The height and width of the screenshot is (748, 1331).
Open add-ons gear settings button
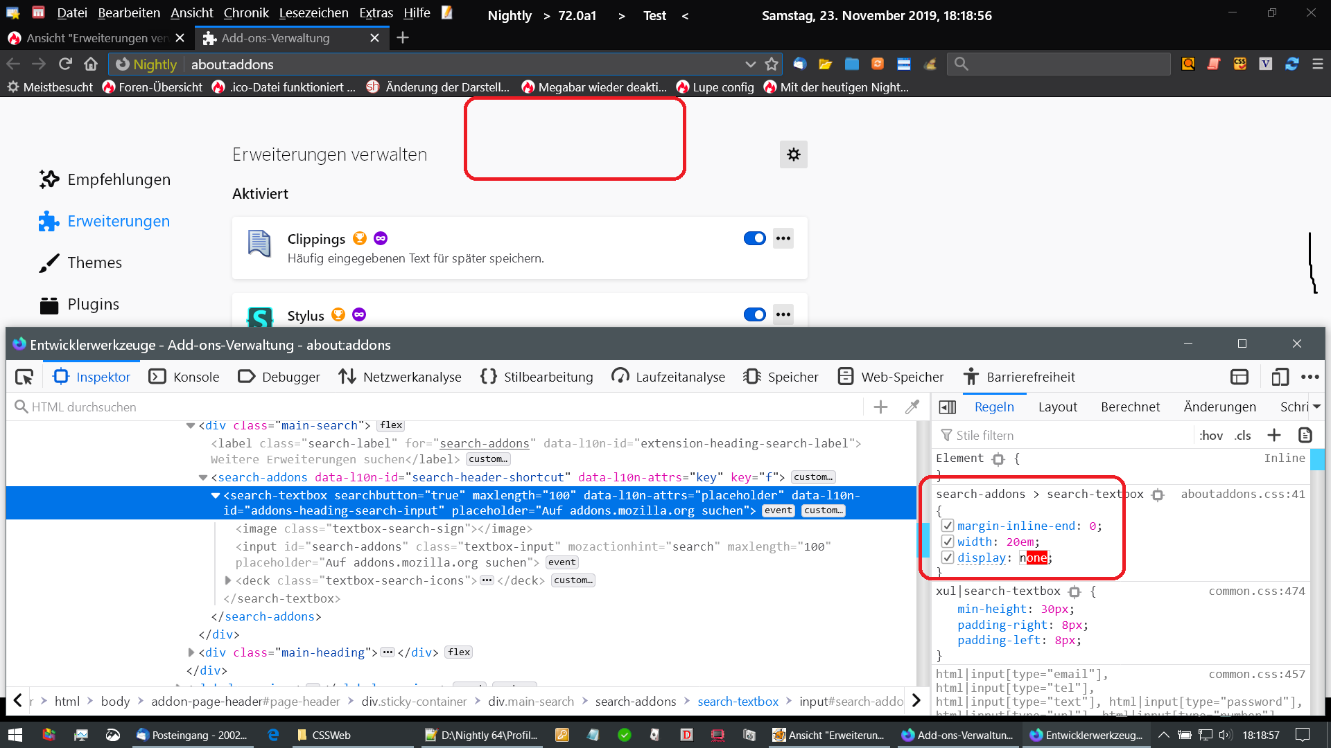[793, 154]
